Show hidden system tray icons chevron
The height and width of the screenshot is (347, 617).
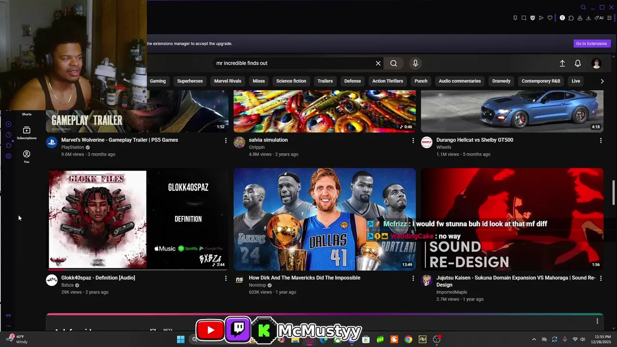click(x=534, y=339)
